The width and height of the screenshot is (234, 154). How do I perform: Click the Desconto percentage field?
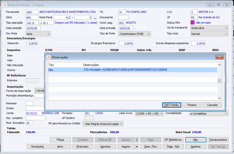[x=32, y=43]
